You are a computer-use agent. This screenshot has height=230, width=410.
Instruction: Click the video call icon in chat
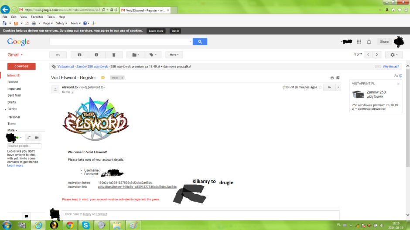(37, 138)
